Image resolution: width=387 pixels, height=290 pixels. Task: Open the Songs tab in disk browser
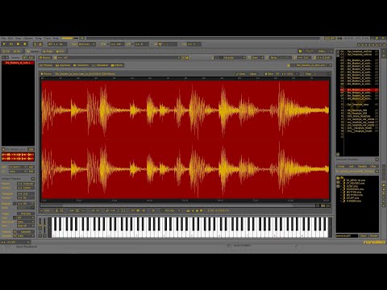pyautogui.click(x=340, y=167)
